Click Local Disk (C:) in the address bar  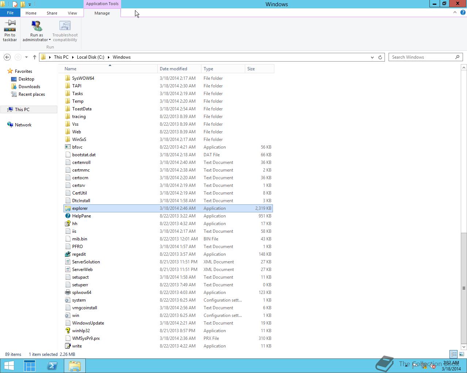(90, 57)
